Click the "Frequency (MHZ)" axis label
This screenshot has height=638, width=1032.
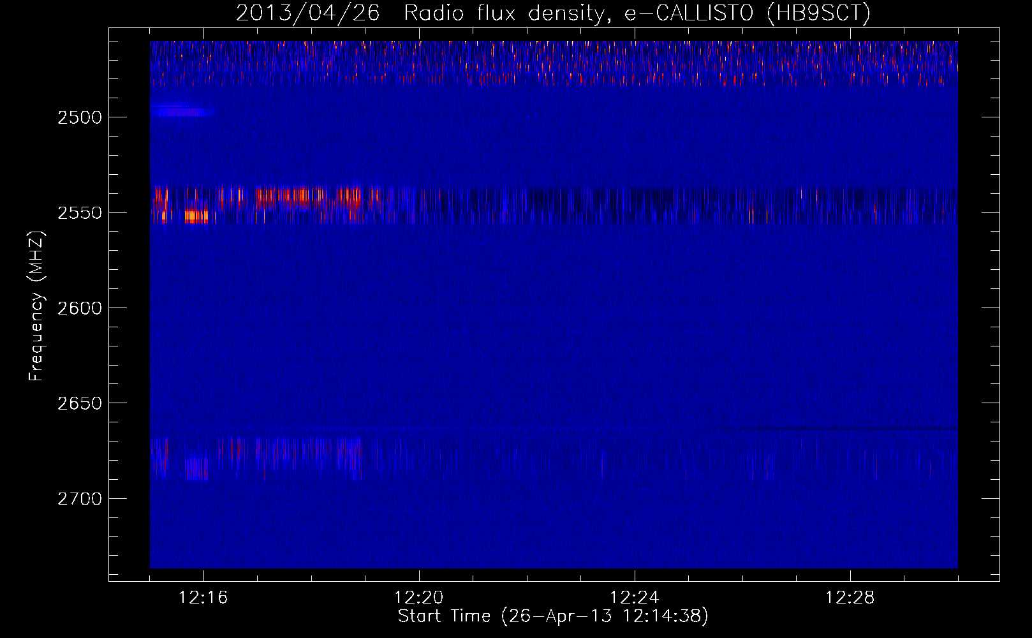coord(37,306)
